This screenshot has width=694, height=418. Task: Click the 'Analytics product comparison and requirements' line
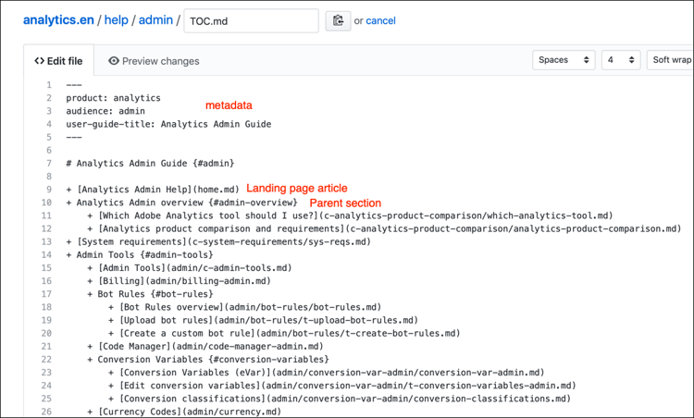[x=384, y=228]
